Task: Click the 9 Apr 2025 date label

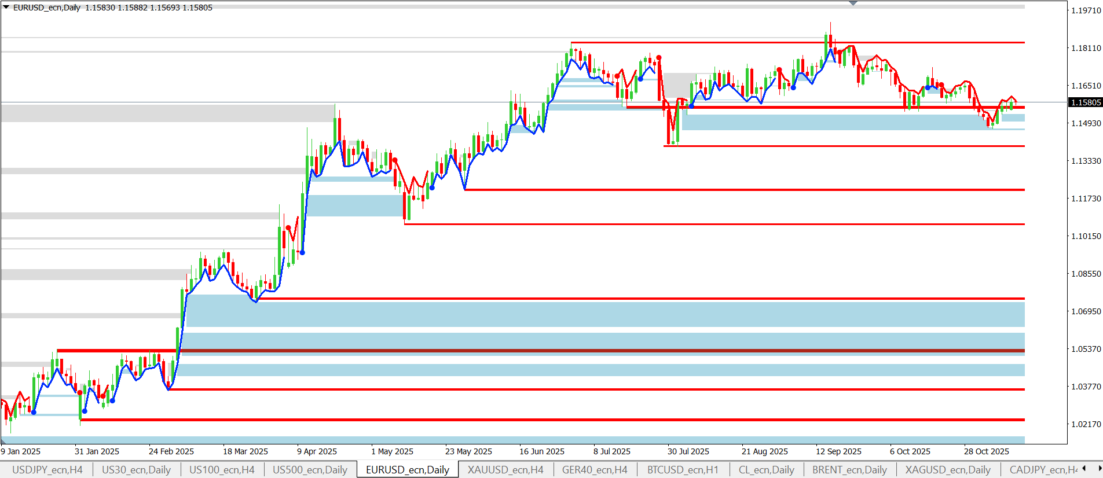Action: pos(317,451)
